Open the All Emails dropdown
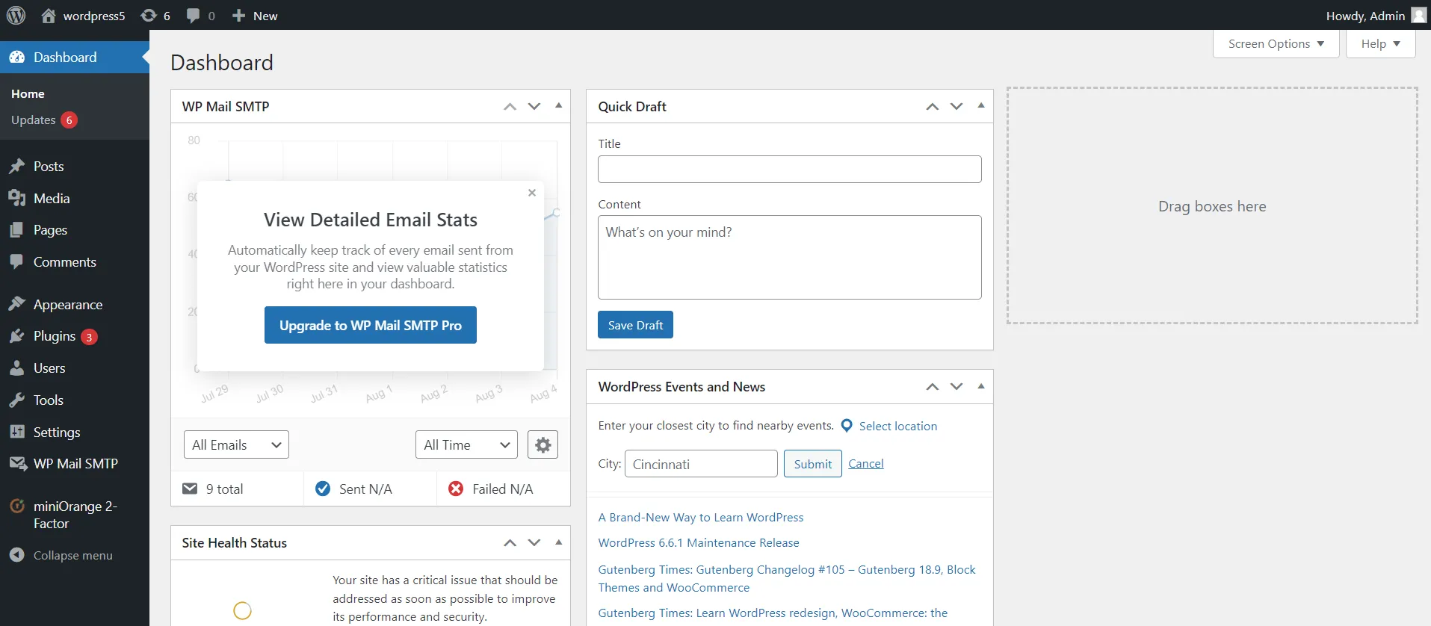The height and width of the screenshot is (626, 1431). (236, 445)
